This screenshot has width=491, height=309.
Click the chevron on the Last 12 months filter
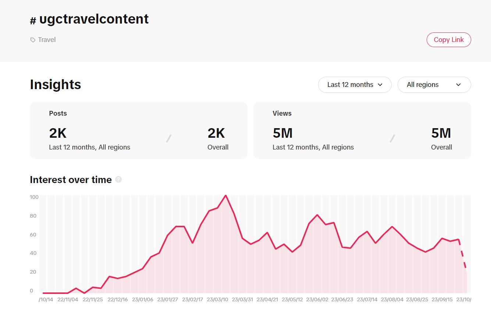pyautogui.click(x=380, y=85)
